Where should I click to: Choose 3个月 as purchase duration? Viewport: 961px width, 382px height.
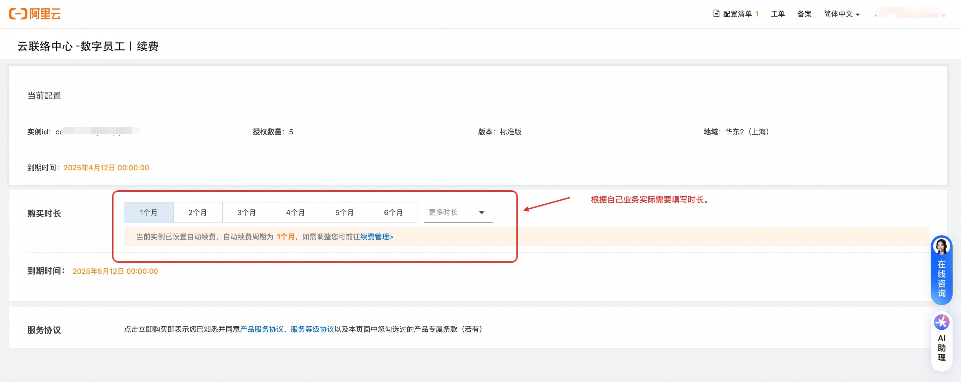click(x=246, y=212)
